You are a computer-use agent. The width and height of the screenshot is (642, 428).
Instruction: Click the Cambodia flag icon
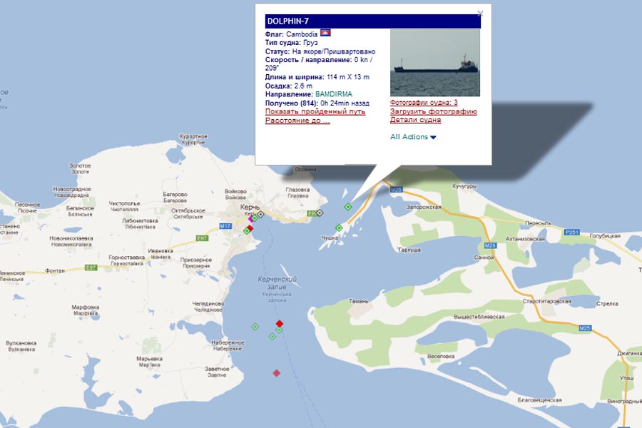pos(325,34)
